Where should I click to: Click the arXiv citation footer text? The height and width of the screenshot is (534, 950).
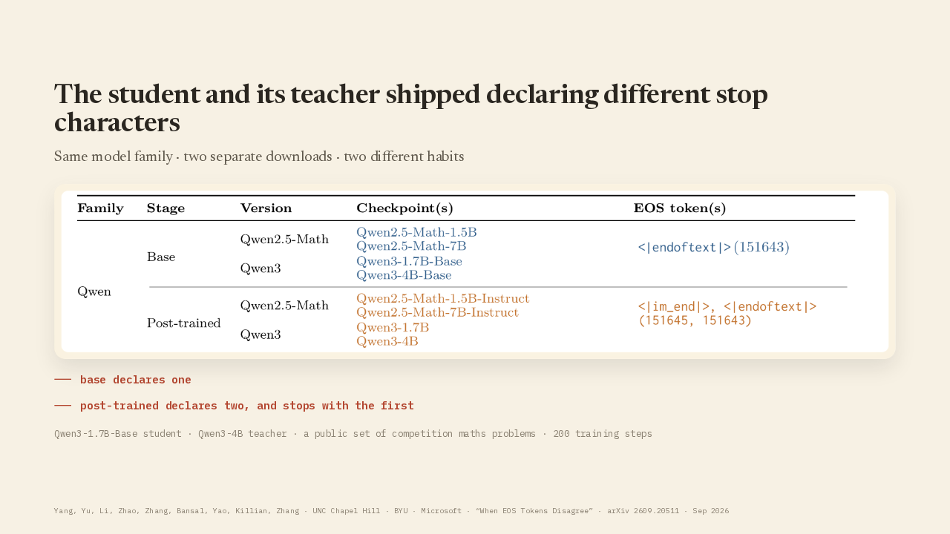pyautogui.click(x=391, y=511)
